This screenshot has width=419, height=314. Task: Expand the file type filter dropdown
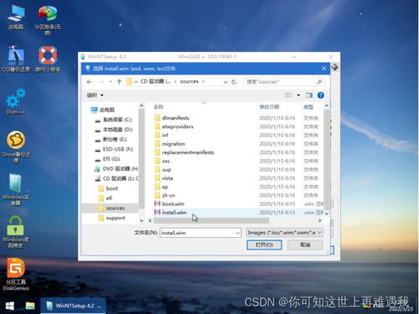point(320,233)
